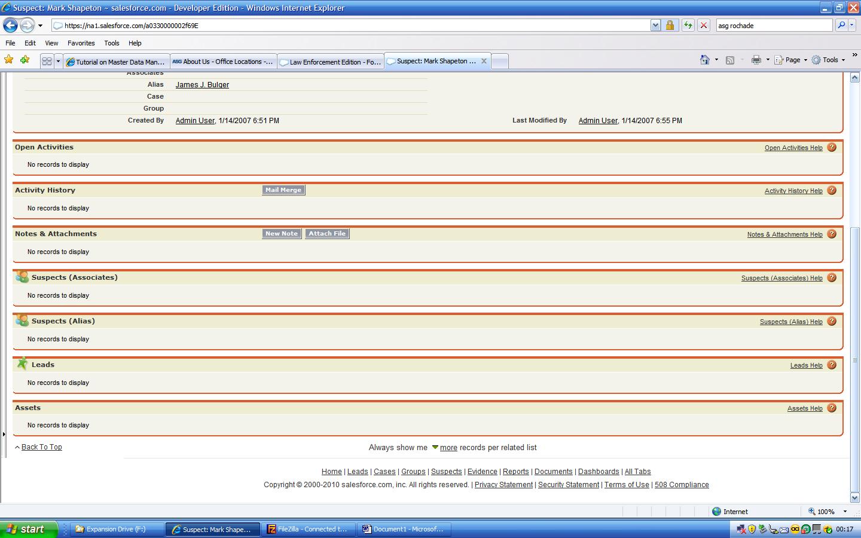Open Admin User link in Last Modified By
Screen dimensions: 861x538
pos(598,121)
